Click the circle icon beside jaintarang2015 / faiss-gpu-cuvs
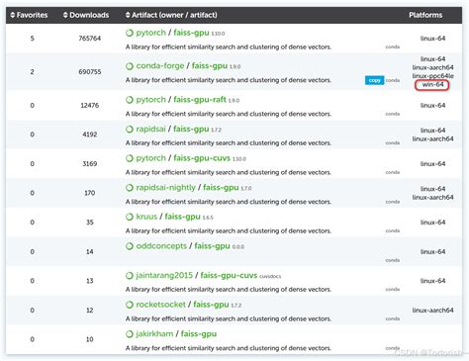 pos(130,276)
